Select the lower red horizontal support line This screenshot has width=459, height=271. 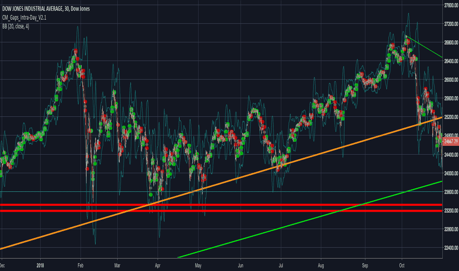point(221,211)
